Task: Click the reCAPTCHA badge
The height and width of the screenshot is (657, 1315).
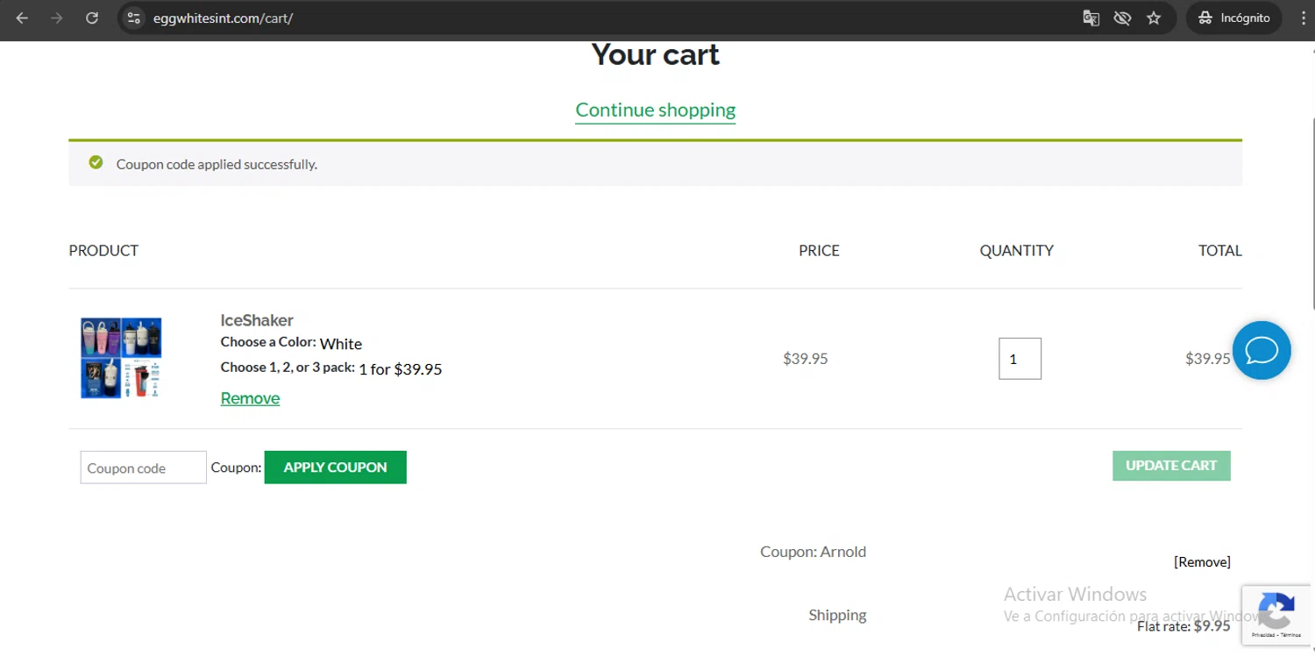Action: tap(1276, 614)
